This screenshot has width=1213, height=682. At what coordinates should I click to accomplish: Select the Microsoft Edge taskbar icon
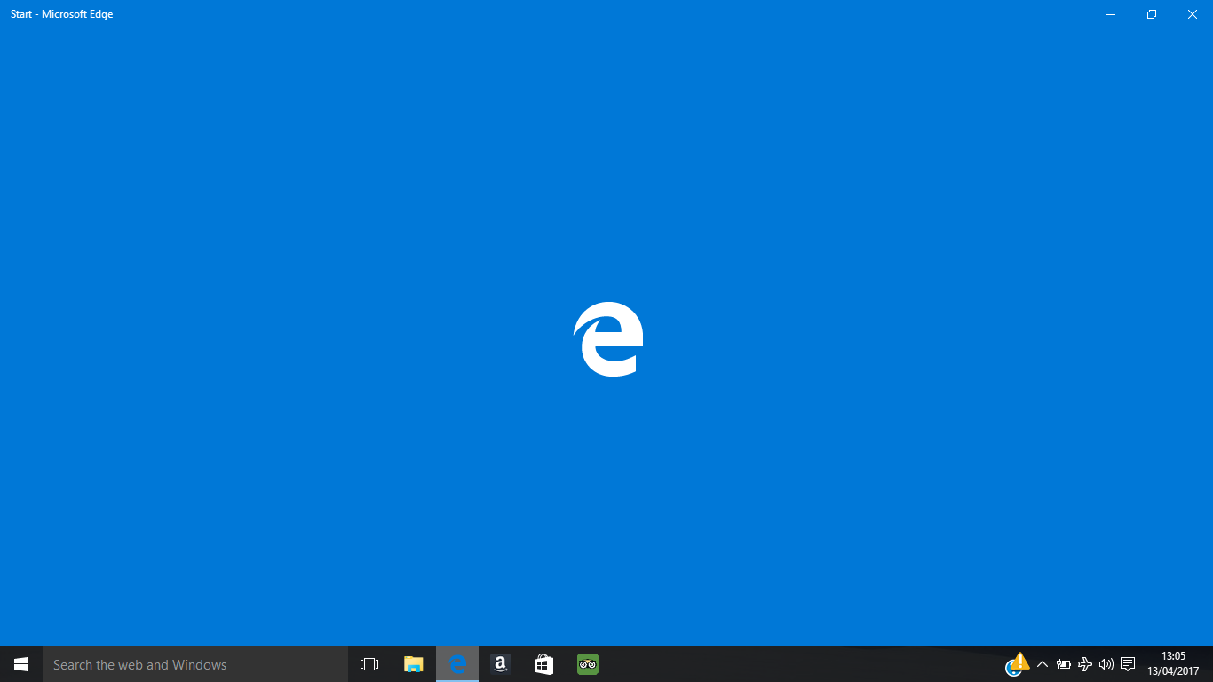click(x=457, y=664)
